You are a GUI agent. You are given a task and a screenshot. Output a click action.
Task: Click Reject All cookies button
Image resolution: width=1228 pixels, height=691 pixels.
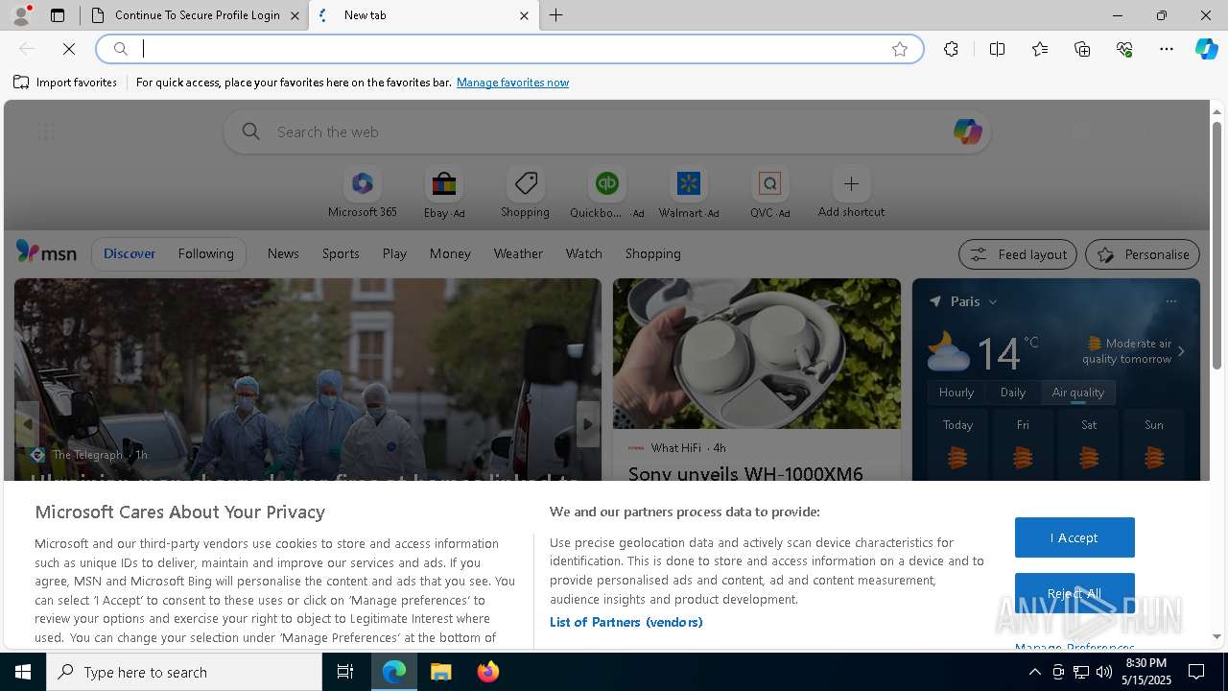coord(1074,592)
